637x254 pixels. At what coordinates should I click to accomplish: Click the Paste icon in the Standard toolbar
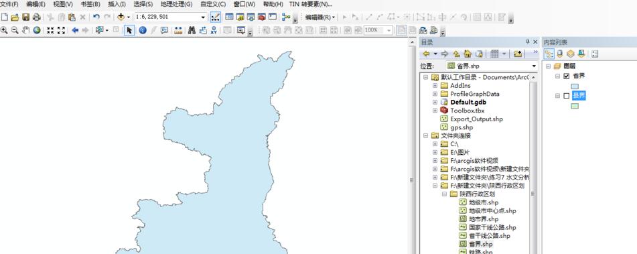(72, 17)
